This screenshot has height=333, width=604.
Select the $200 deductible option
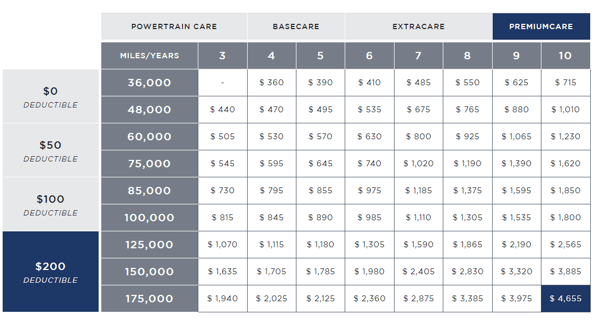pos(50,272)
